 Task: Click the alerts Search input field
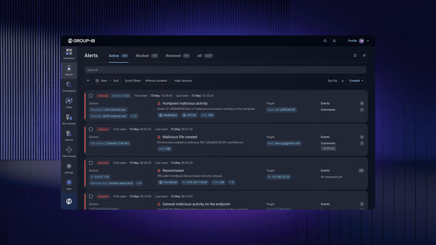pos(225,70)
